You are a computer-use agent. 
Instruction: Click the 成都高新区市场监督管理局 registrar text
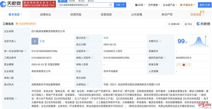click(46, 85)
